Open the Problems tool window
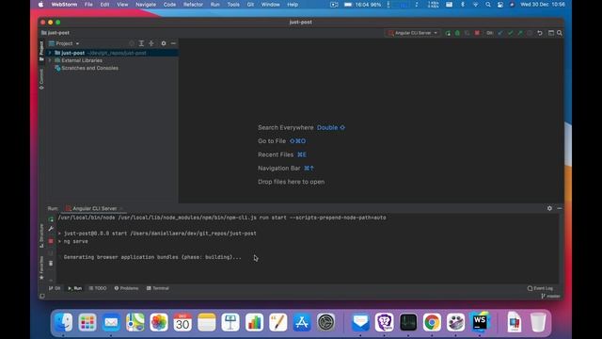This screenshot has width=602, height=339. pos(126,288)
